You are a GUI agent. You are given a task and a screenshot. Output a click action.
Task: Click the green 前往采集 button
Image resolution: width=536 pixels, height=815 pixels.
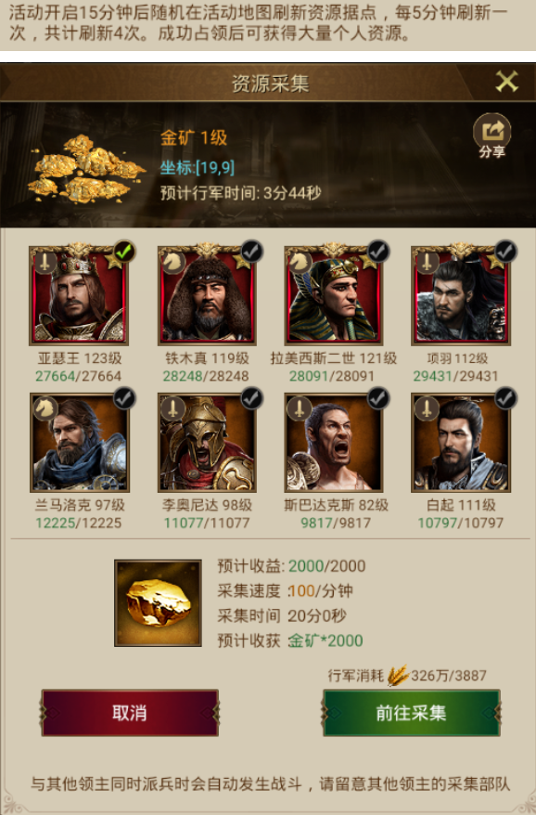pos(412,713)
